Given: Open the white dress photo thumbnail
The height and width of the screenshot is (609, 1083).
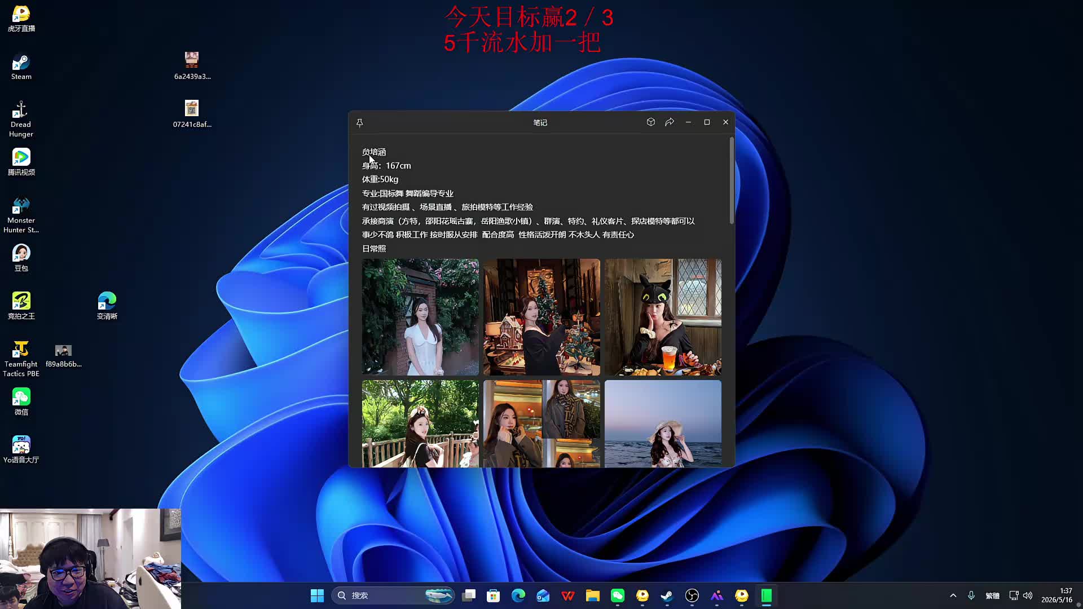Looking at the screenshot, I should tap(420, 317).
